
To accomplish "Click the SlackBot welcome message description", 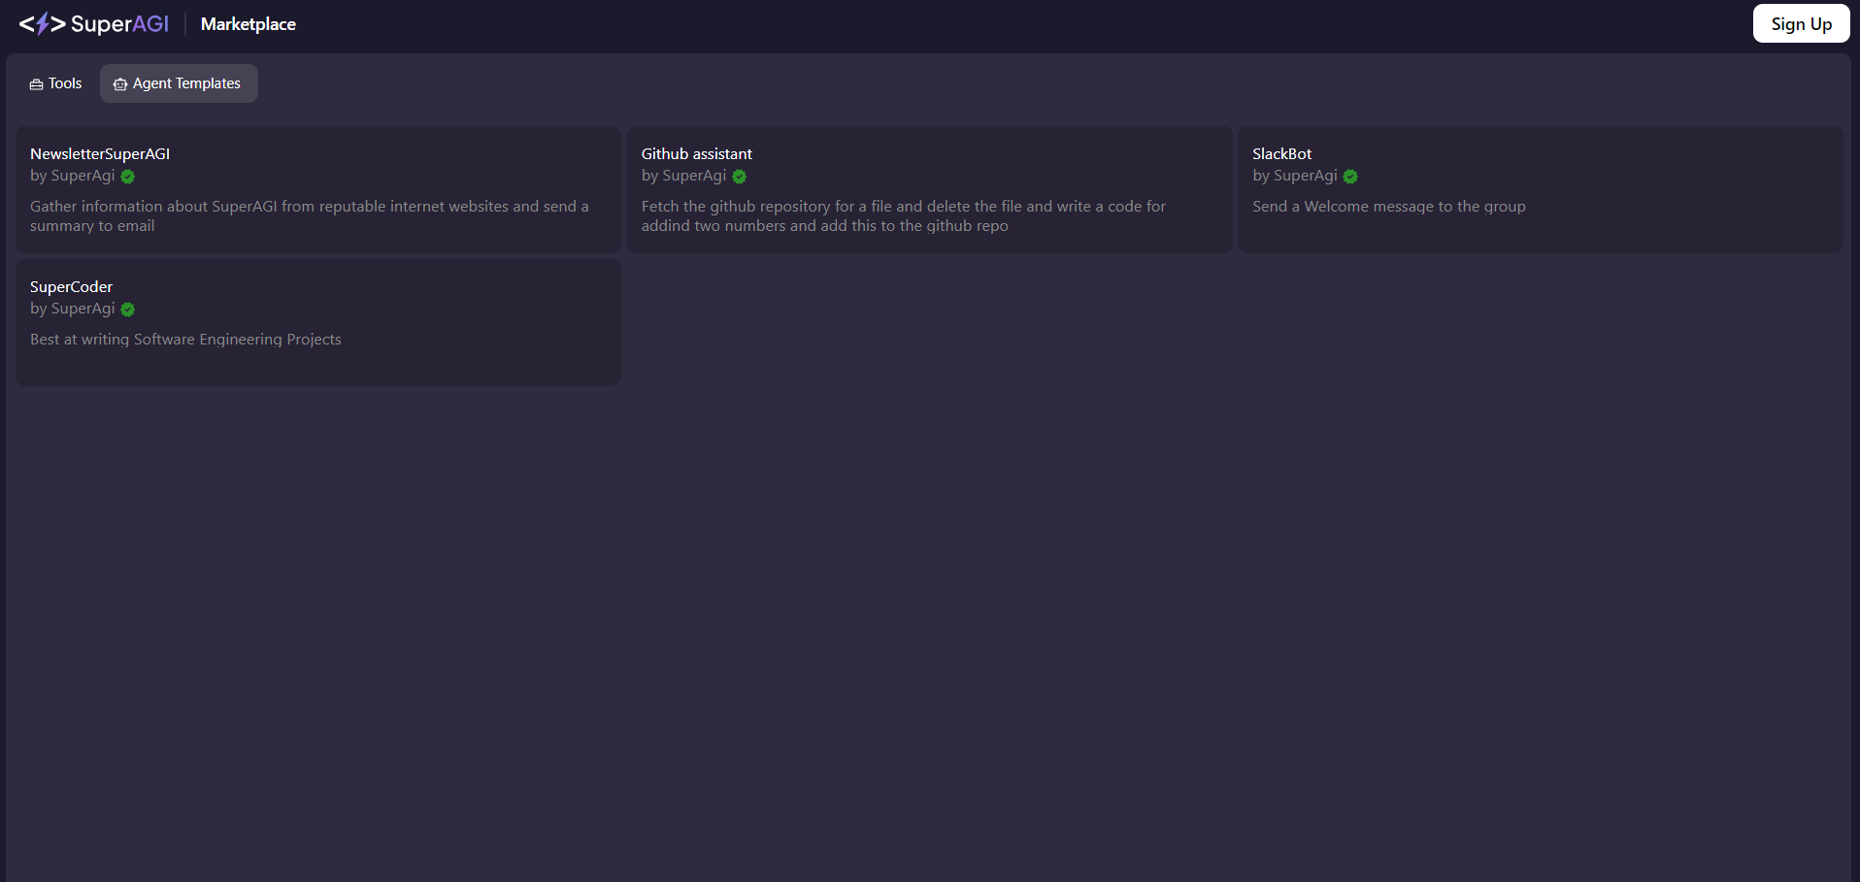I will [x=1388, y=206].
